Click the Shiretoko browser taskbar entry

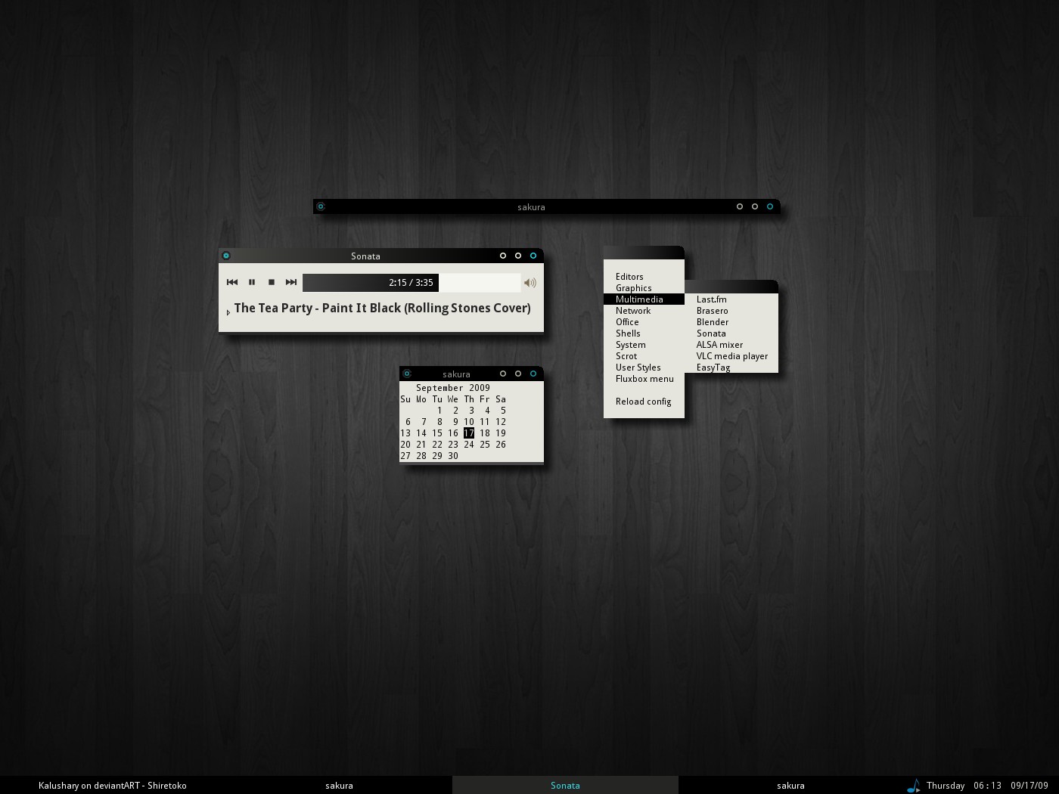click(x=113, y=786)
